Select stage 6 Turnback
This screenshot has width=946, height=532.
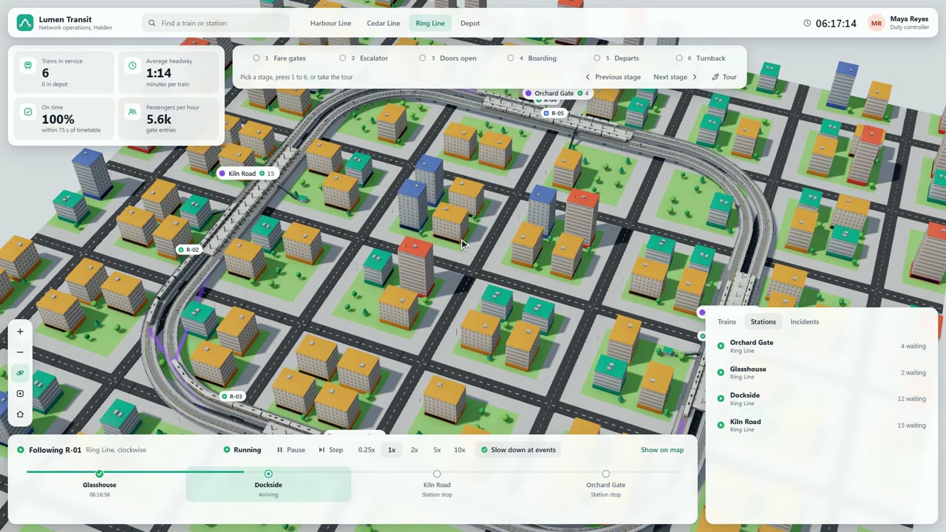tap(701, 58)
